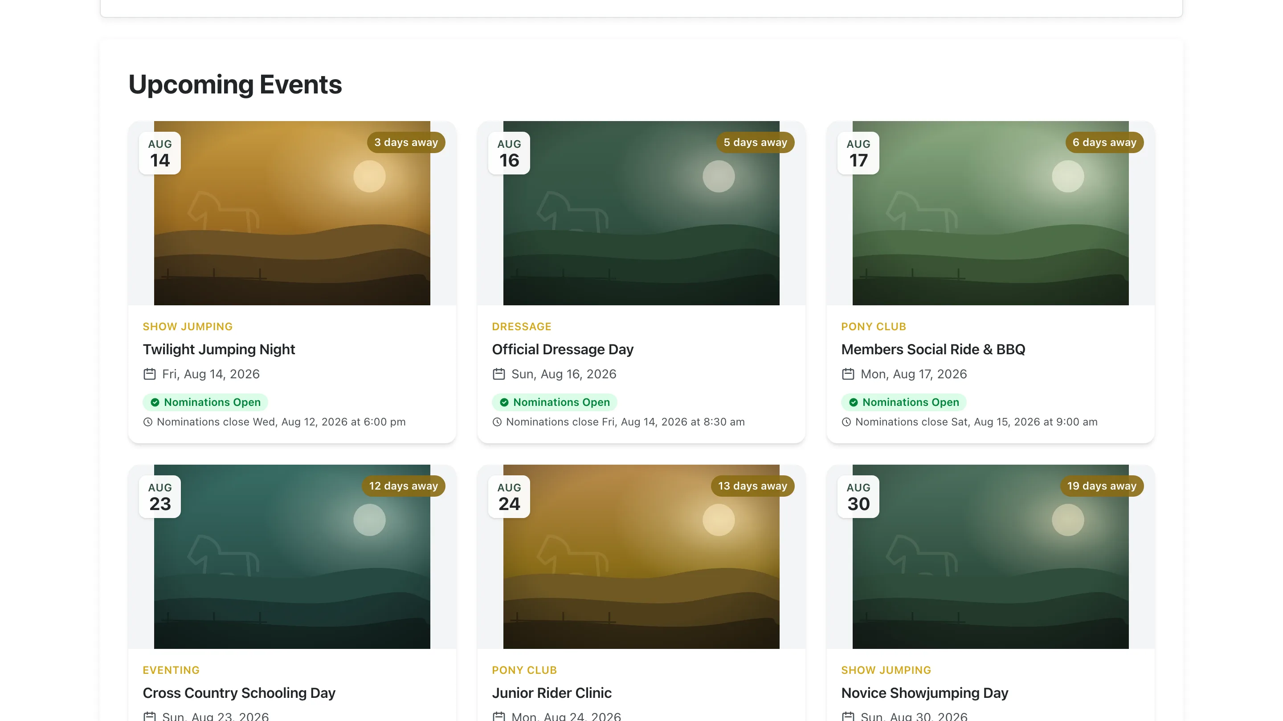1283x721 pixels.
Task: Click Nominations Open badge on Members Social Ride
Action: tap(903, 402)
